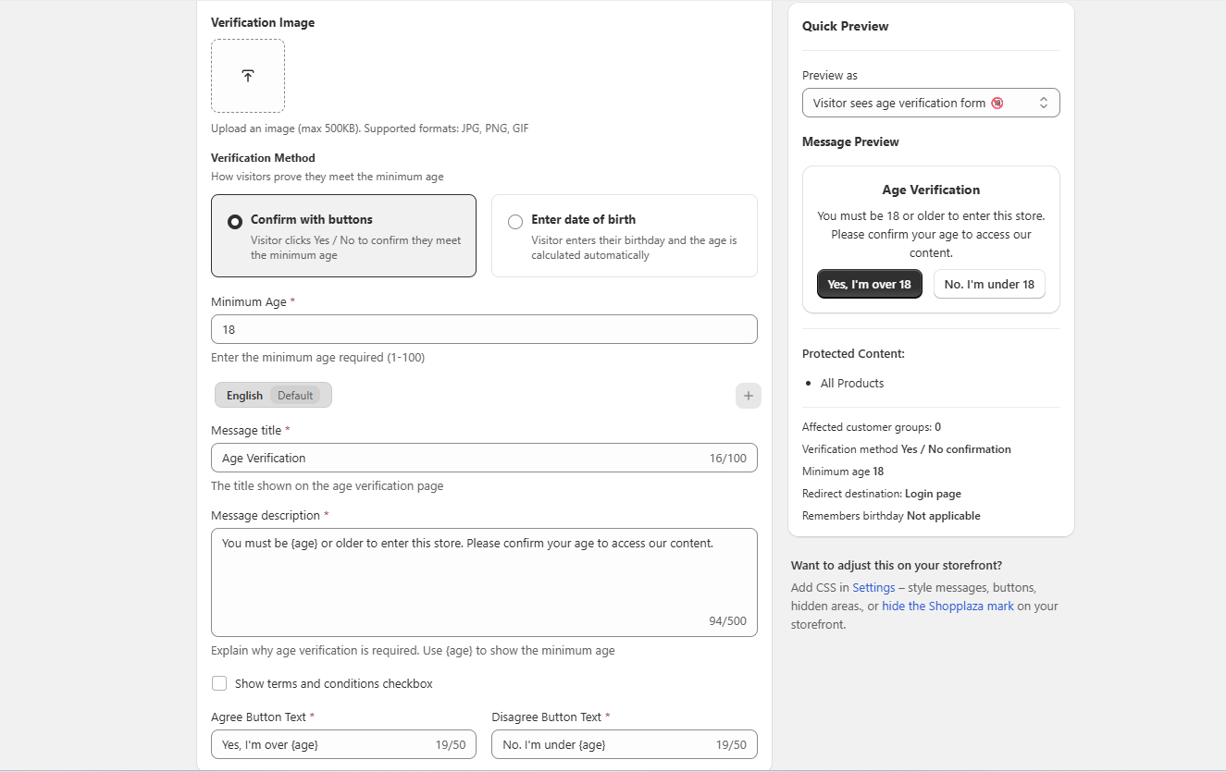Select Enter date of birth method
1226x772 pixels.
(x=625, y=236)
